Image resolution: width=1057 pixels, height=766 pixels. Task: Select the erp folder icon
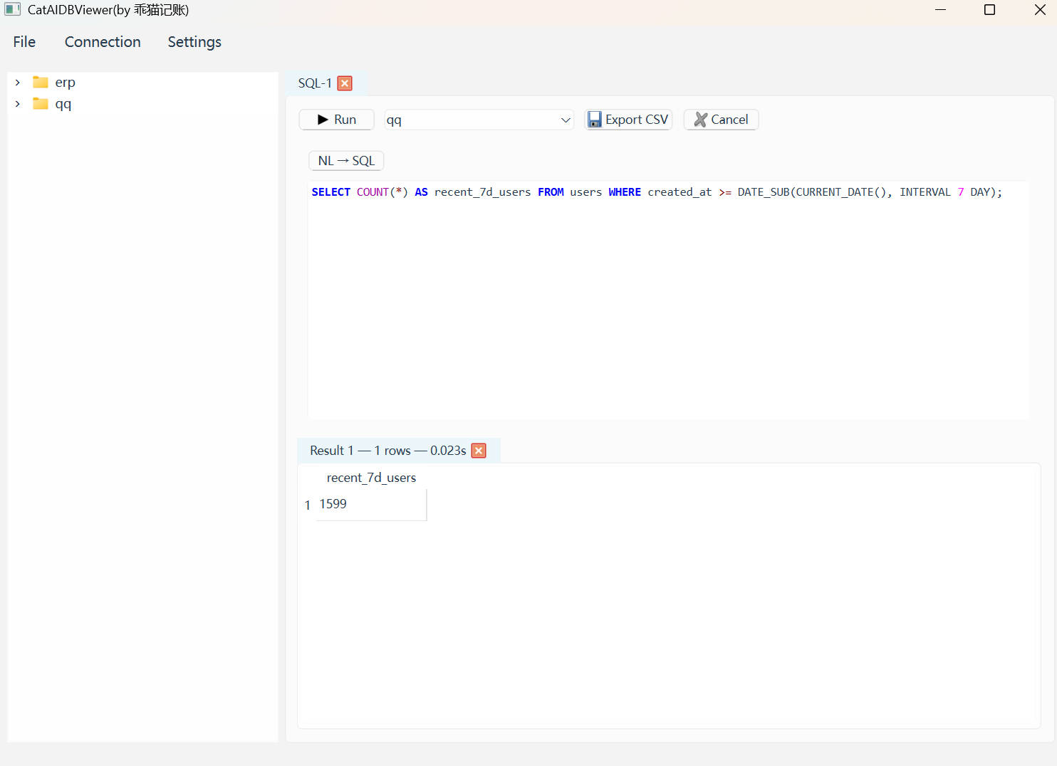coord(41,82)
